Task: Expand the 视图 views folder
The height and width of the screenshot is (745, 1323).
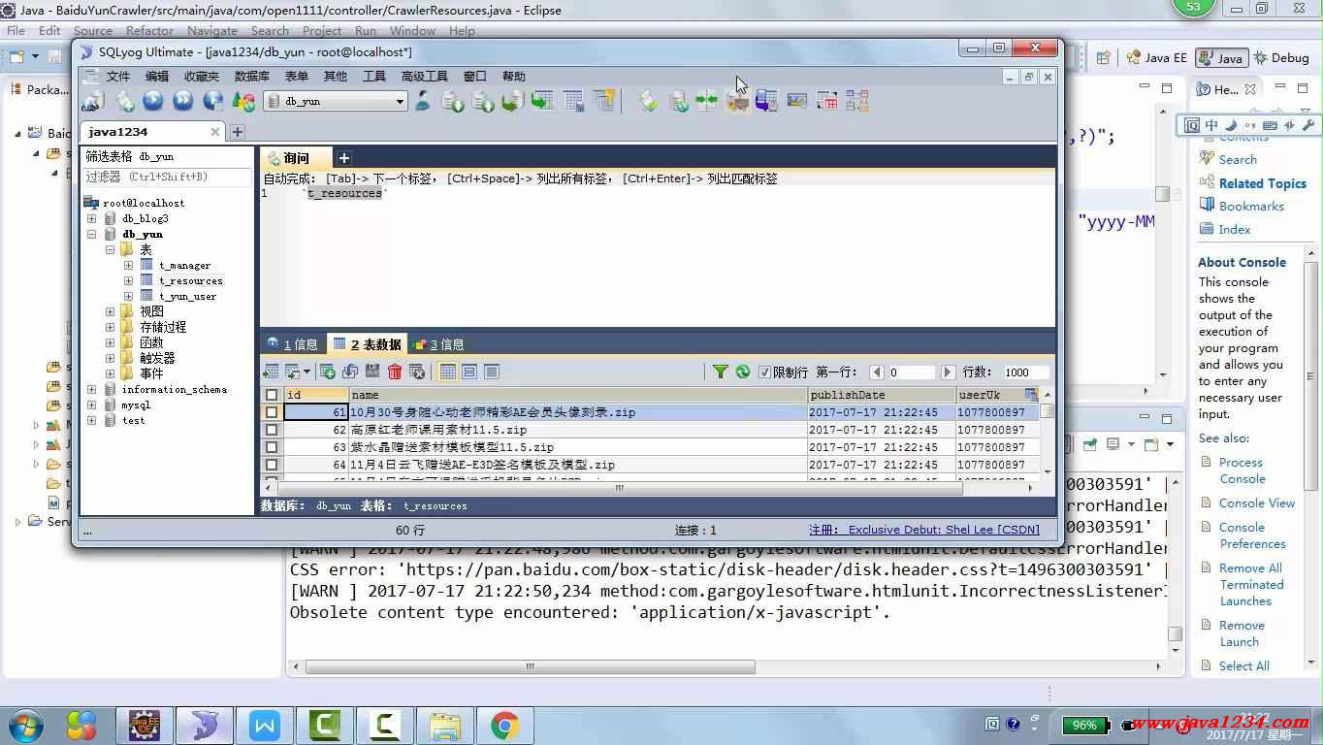Action: tap(110, 311)
